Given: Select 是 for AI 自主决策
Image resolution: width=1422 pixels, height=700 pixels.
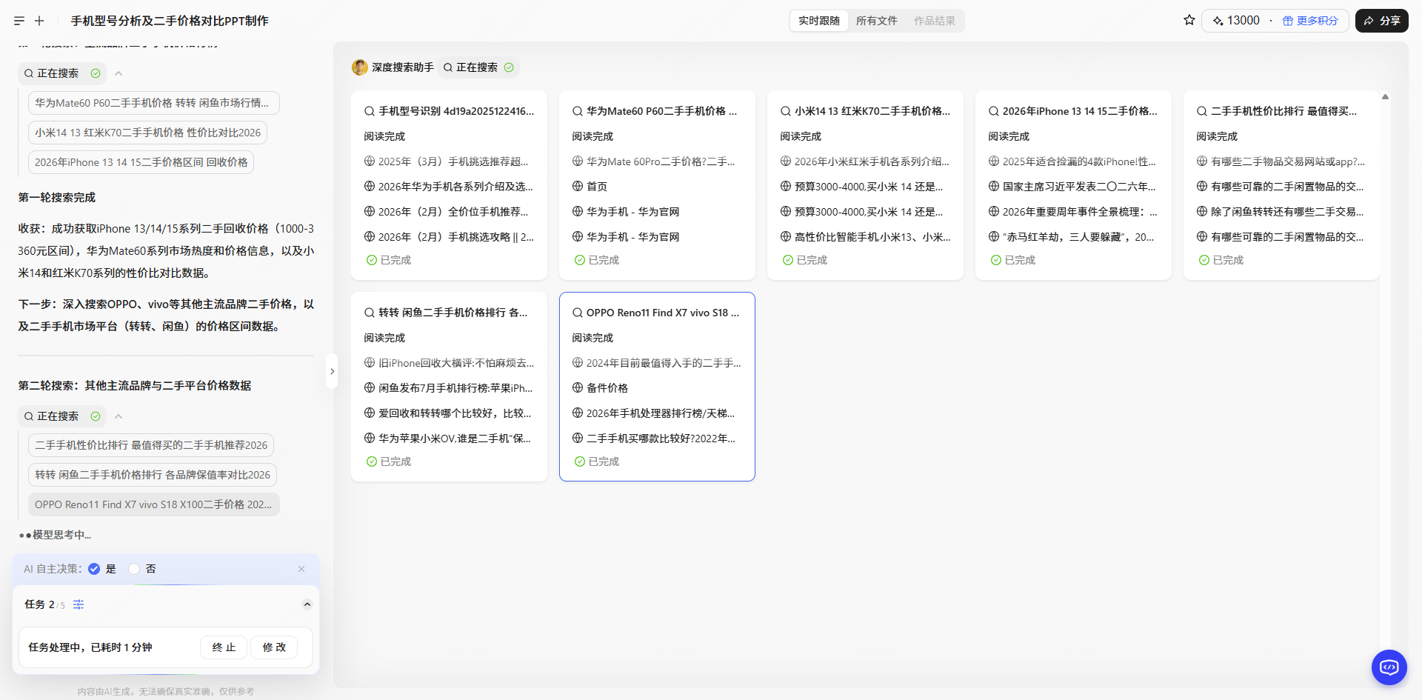Looking at the screenshot, I should (x=94, y=569).
